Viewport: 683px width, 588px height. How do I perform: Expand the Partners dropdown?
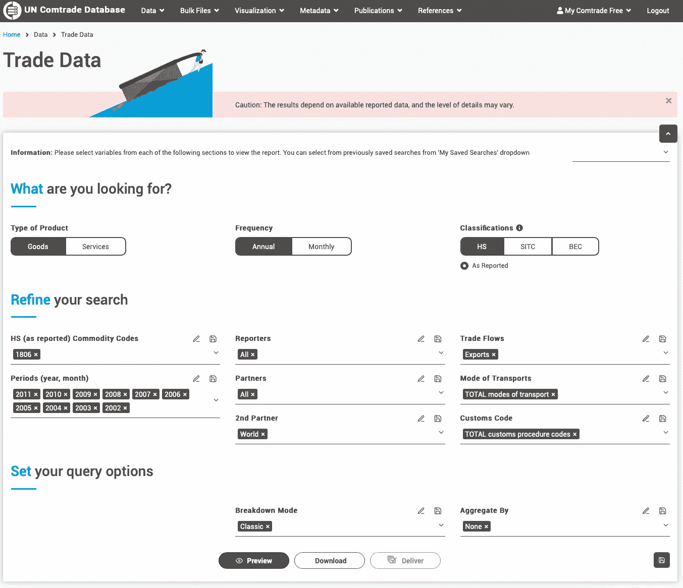tap(441, 393)
